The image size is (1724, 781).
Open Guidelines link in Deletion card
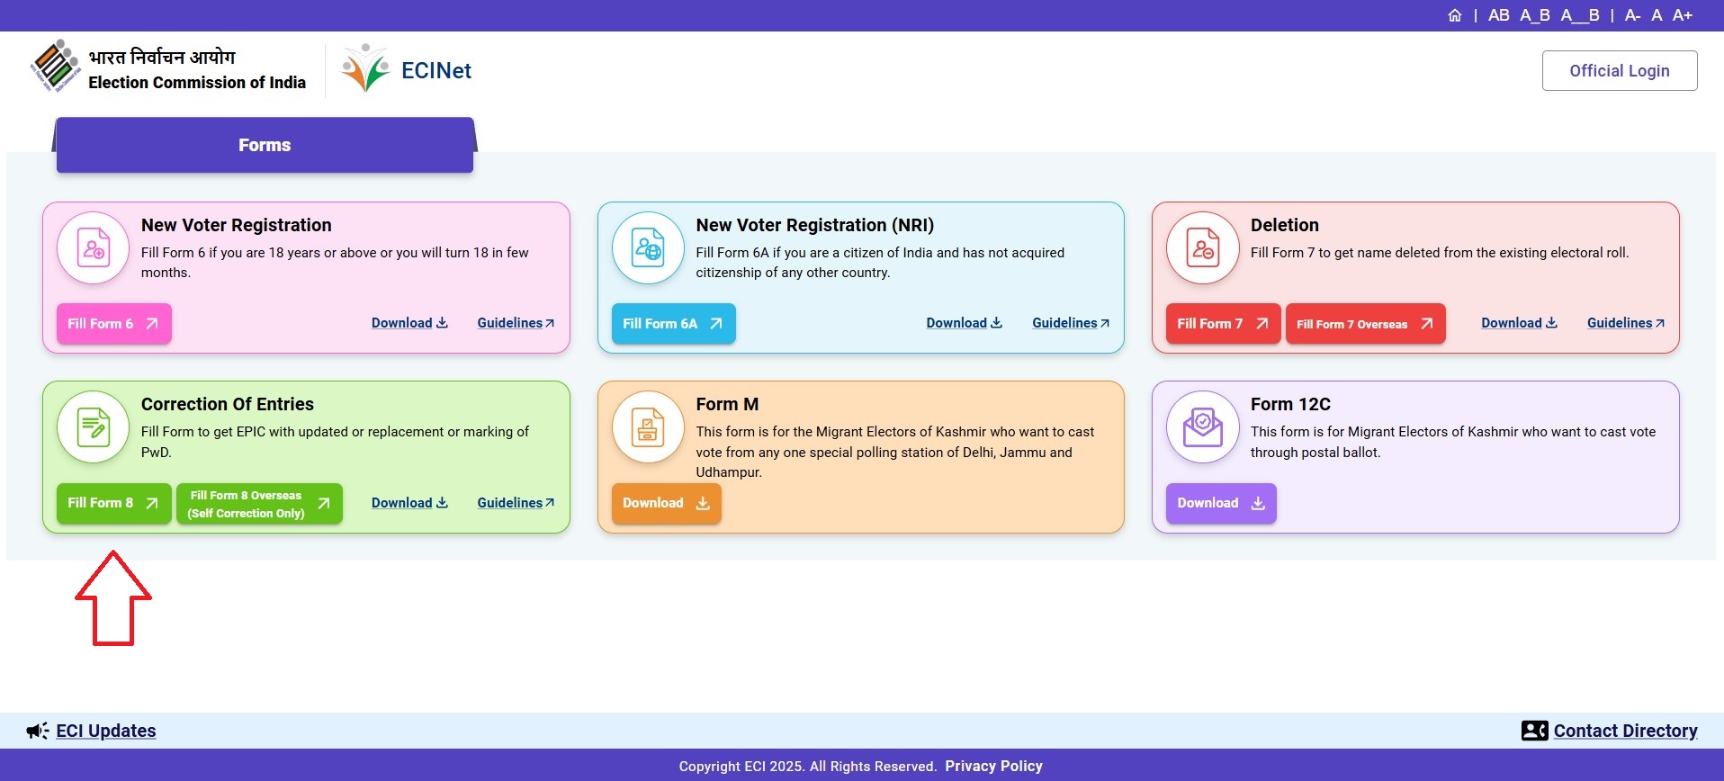(x=1624, y=323)
